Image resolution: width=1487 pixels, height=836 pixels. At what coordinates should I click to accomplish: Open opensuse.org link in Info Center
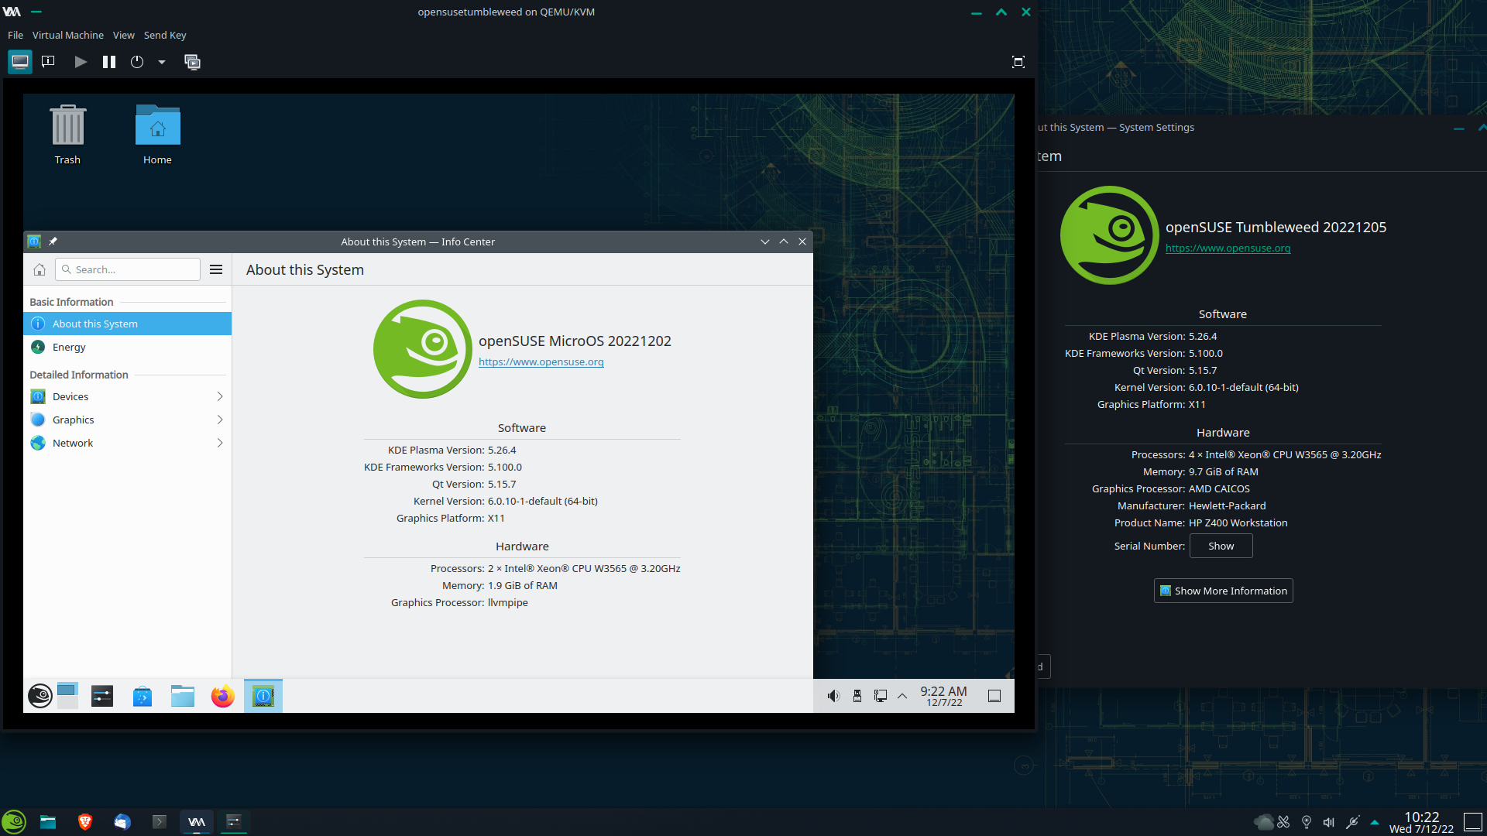pos(541,361)
